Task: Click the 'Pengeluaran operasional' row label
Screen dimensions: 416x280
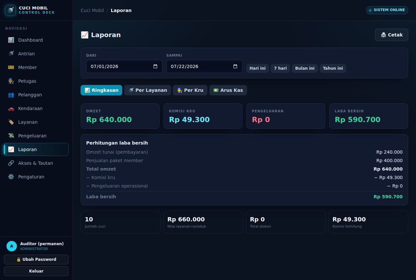Action: pyautogui.click(x=117, y=186)
